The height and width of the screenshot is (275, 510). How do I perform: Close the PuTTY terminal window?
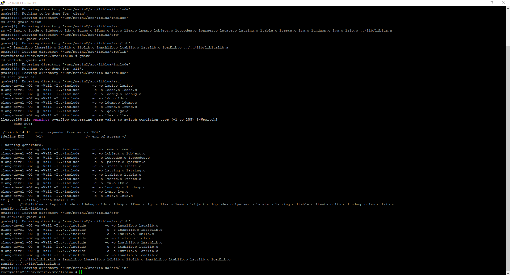(503, 3)
